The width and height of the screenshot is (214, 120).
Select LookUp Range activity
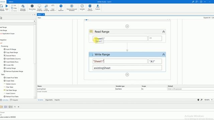[x=10, y=68]
